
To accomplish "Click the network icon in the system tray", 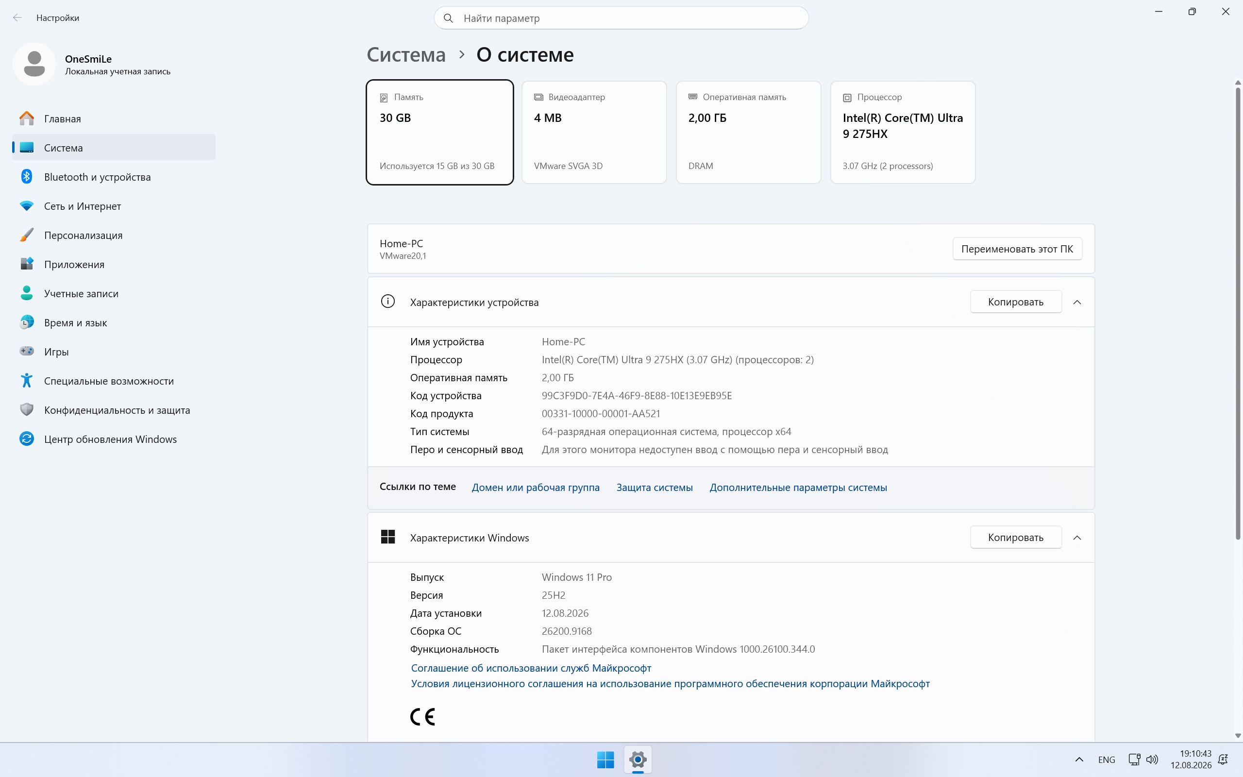I will pyautogui.click(x=1134, y=760).
